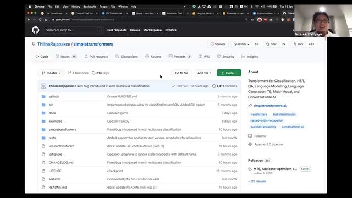352x198 pixels.
Task: Click the .github folder icon
Action: coord(43,97)
